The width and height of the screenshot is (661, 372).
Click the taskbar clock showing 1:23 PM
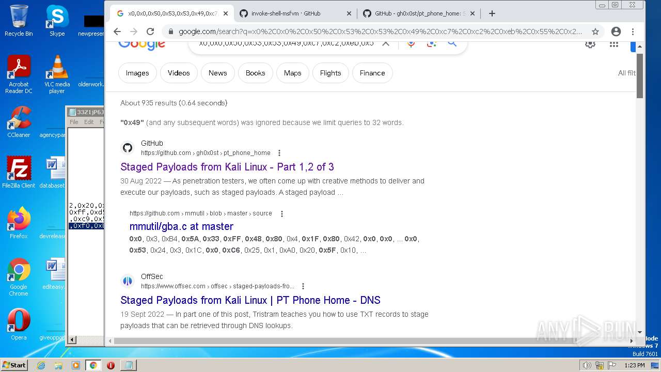click(x=634, y=365)
